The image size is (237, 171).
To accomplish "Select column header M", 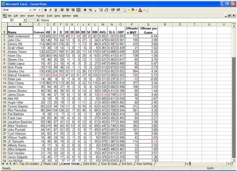I will pos(103,24).
